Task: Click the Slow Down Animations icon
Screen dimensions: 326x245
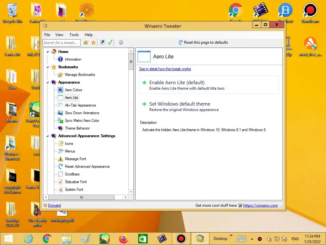Action: [60, 113]
